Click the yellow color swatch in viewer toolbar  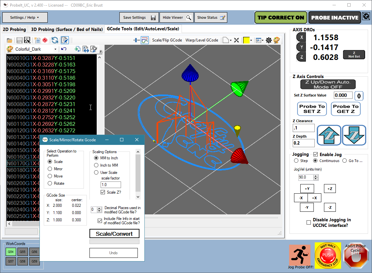pyautogui.click(x=246, y=41)
